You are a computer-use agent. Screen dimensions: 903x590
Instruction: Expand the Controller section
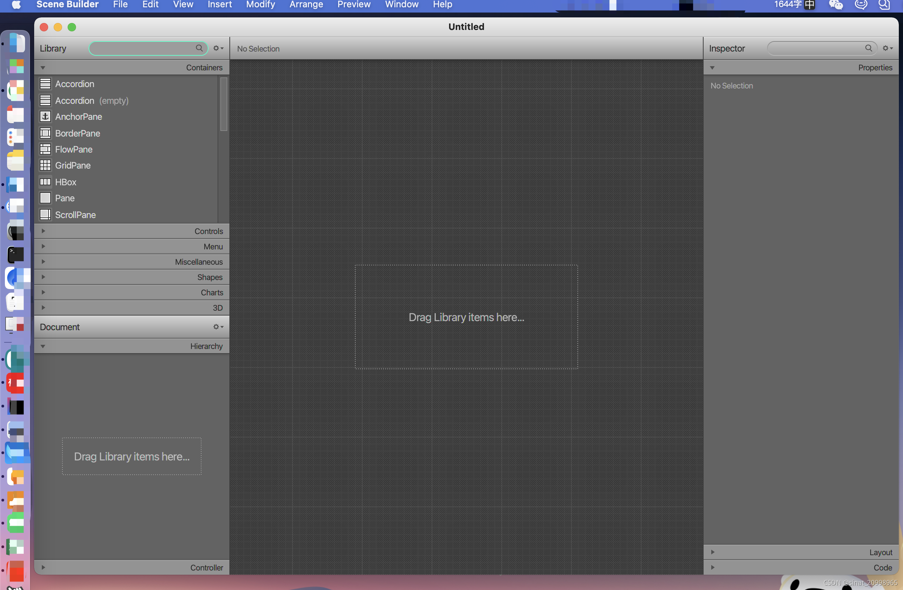43,567
